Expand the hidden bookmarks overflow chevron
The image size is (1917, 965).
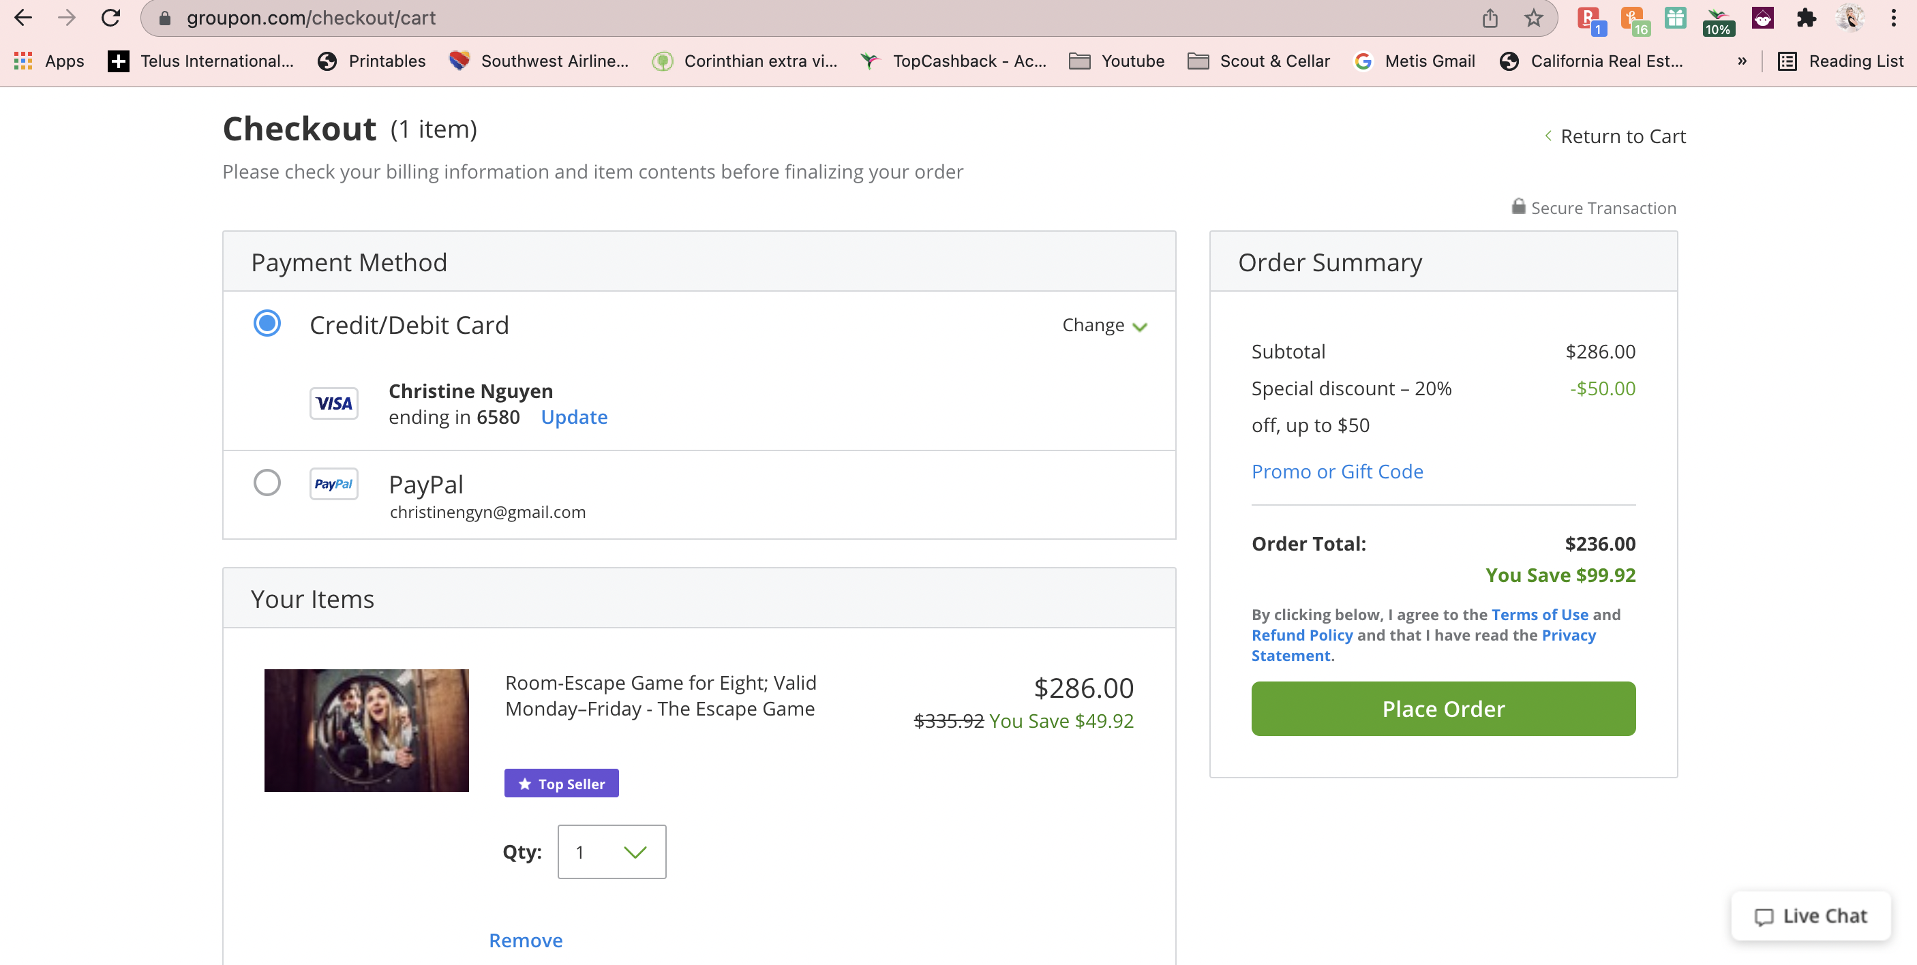(1741, 61)
